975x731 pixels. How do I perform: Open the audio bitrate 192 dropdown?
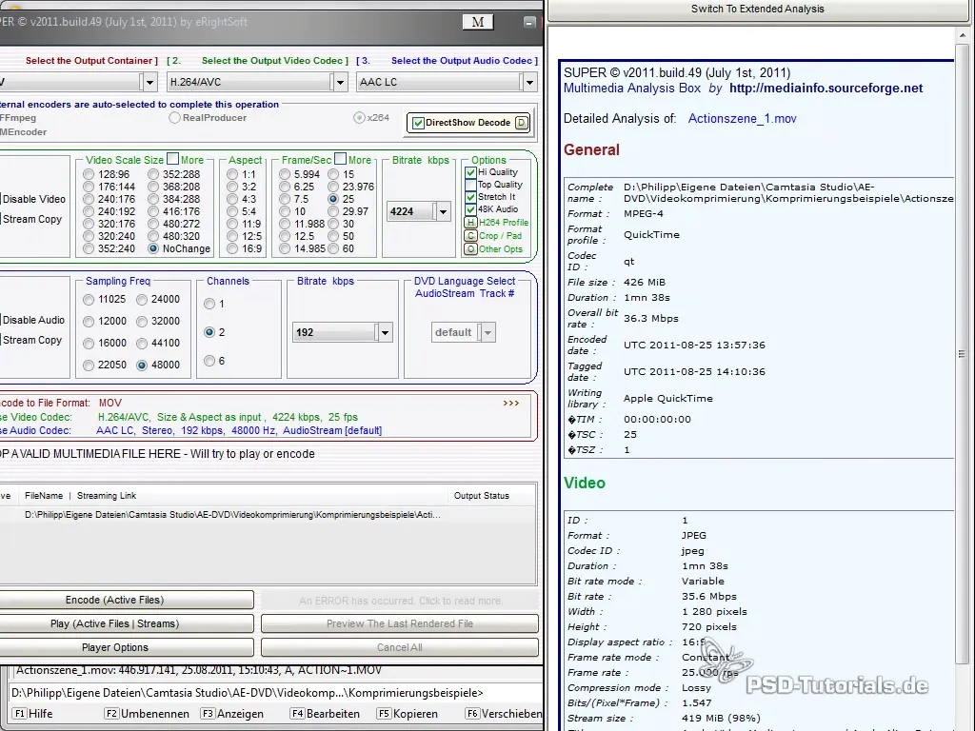pyautogui.click(x=385, y=332)
